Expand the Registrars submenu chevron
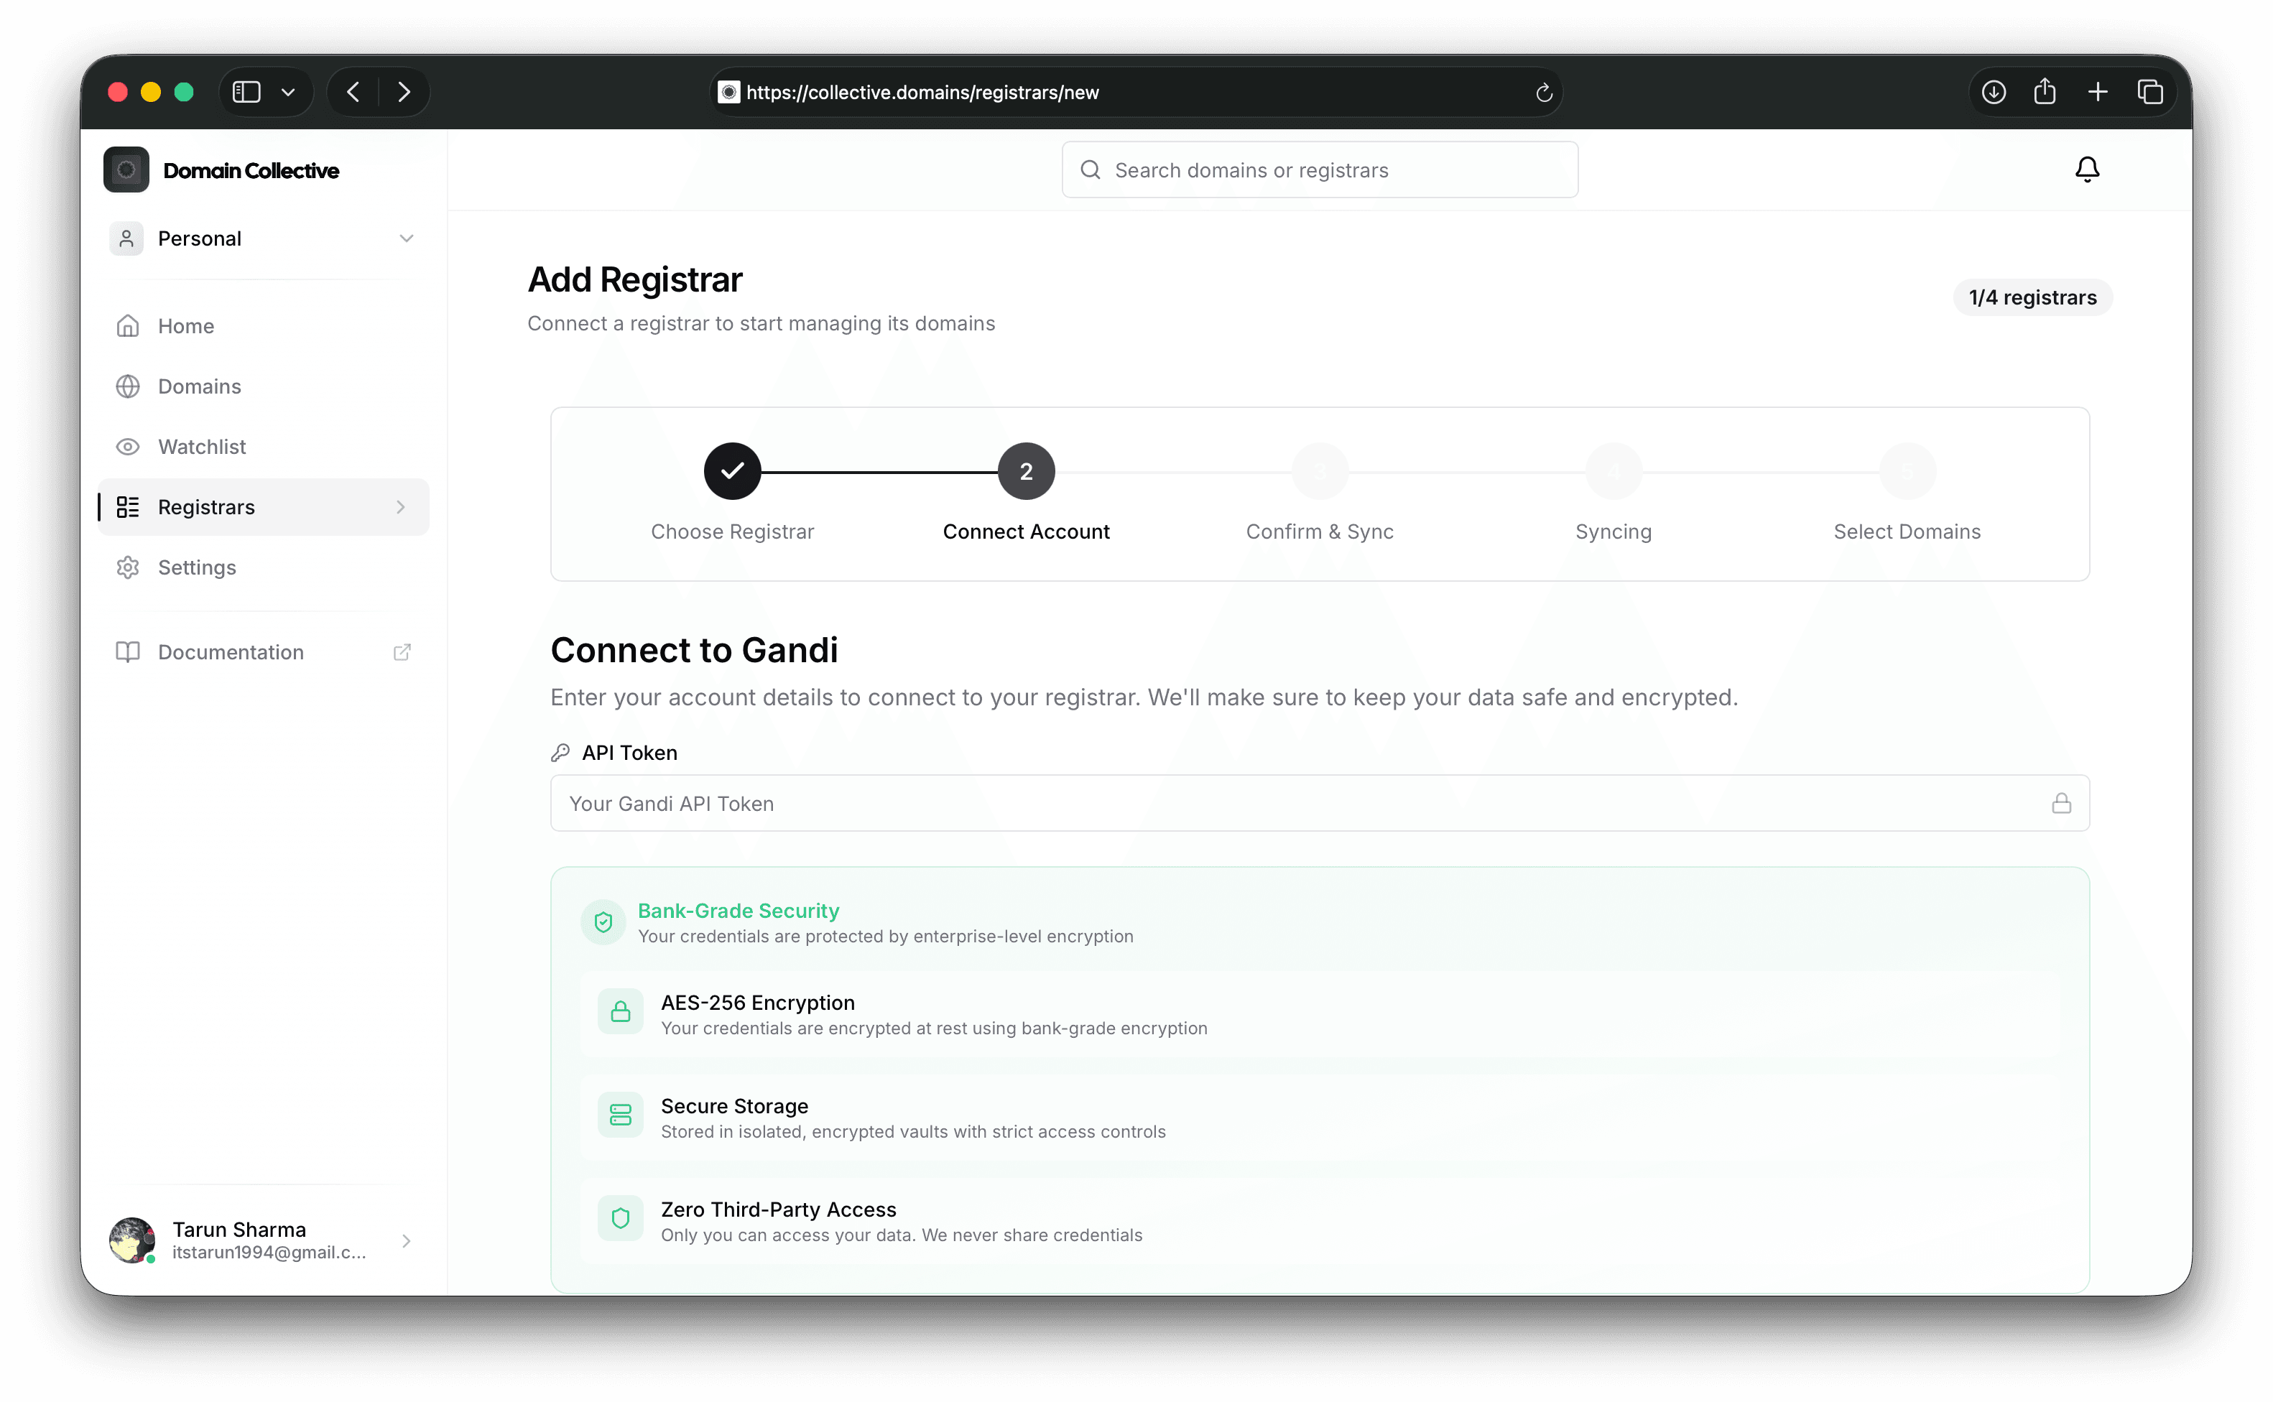 [x=401, y=507]
